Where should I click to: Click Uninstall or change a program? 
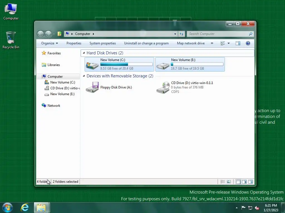(146, 43)
